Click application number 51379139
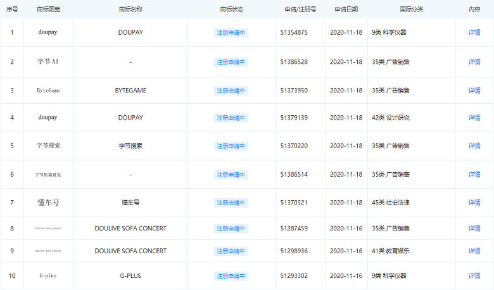The width and height of the screenshot is (494, 290). coord(294,118)
